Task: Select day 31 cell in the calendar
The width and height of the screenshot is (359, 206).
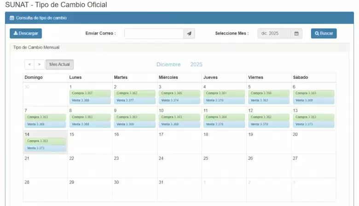Action: [179, 190]
